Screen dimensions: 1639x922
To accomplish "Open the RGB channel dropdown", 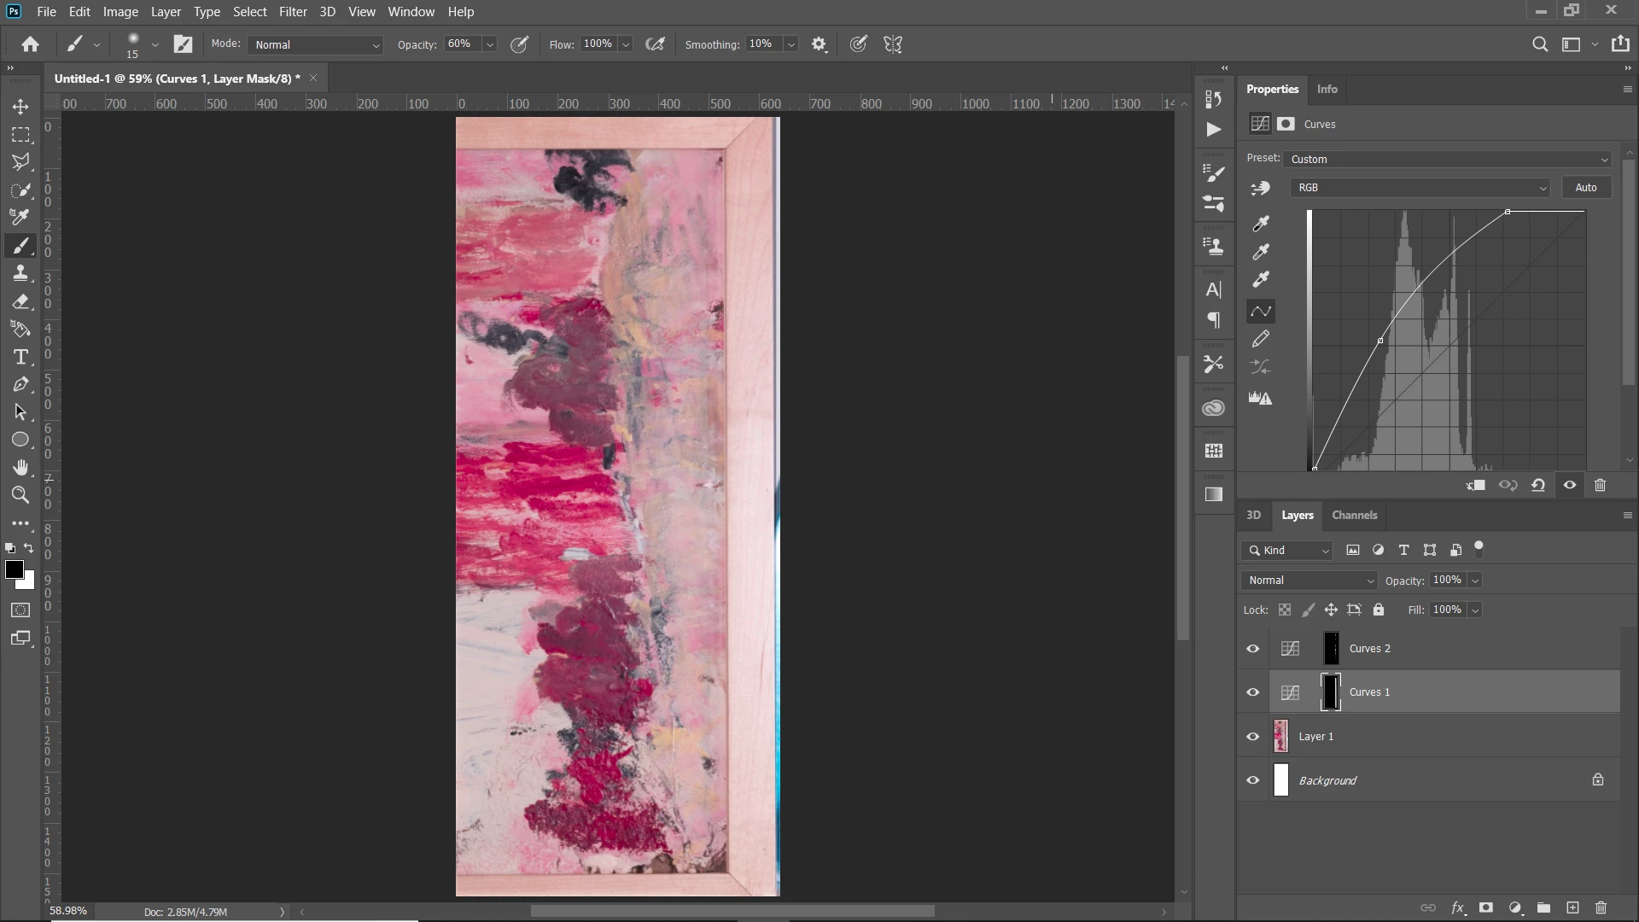I will tap(1420, 188).
